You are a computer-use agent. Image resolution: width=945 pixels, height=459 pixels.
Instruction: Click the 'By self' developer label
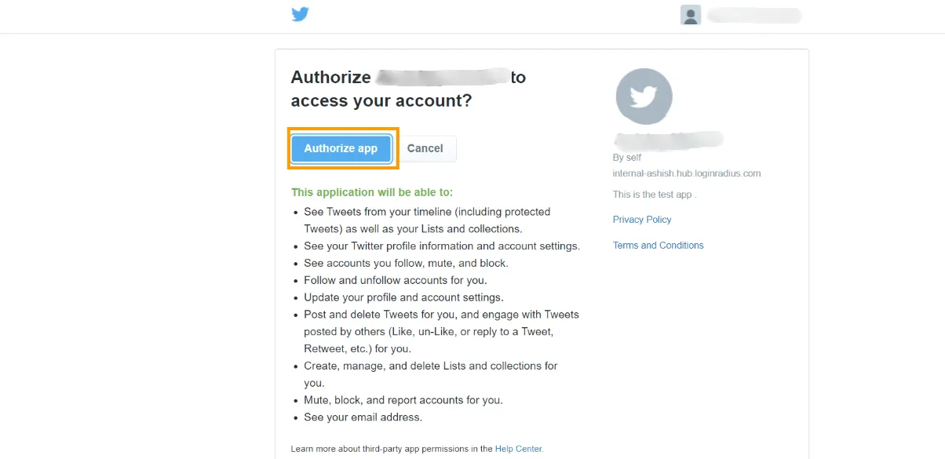pos(626,157)
